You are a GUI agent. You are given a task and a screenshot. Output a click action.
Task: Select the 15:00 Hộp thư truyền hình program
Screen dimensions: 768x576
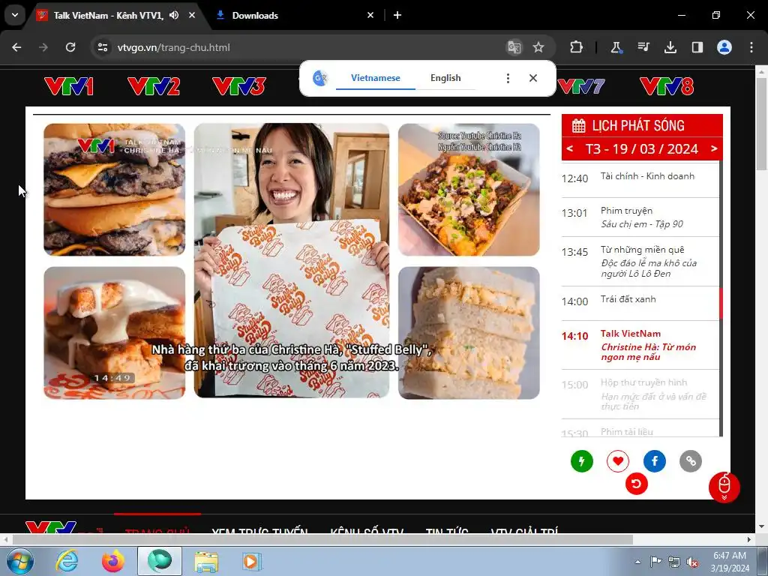click(640, 394)
